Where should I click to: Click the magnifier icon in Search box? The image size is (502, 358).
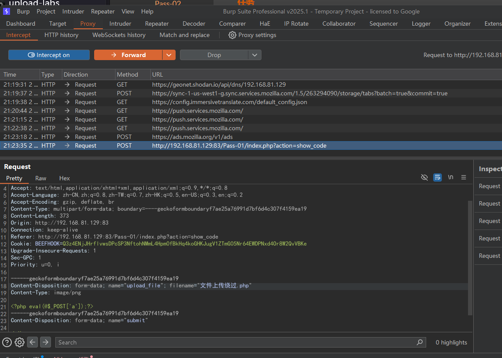[420, 342]
